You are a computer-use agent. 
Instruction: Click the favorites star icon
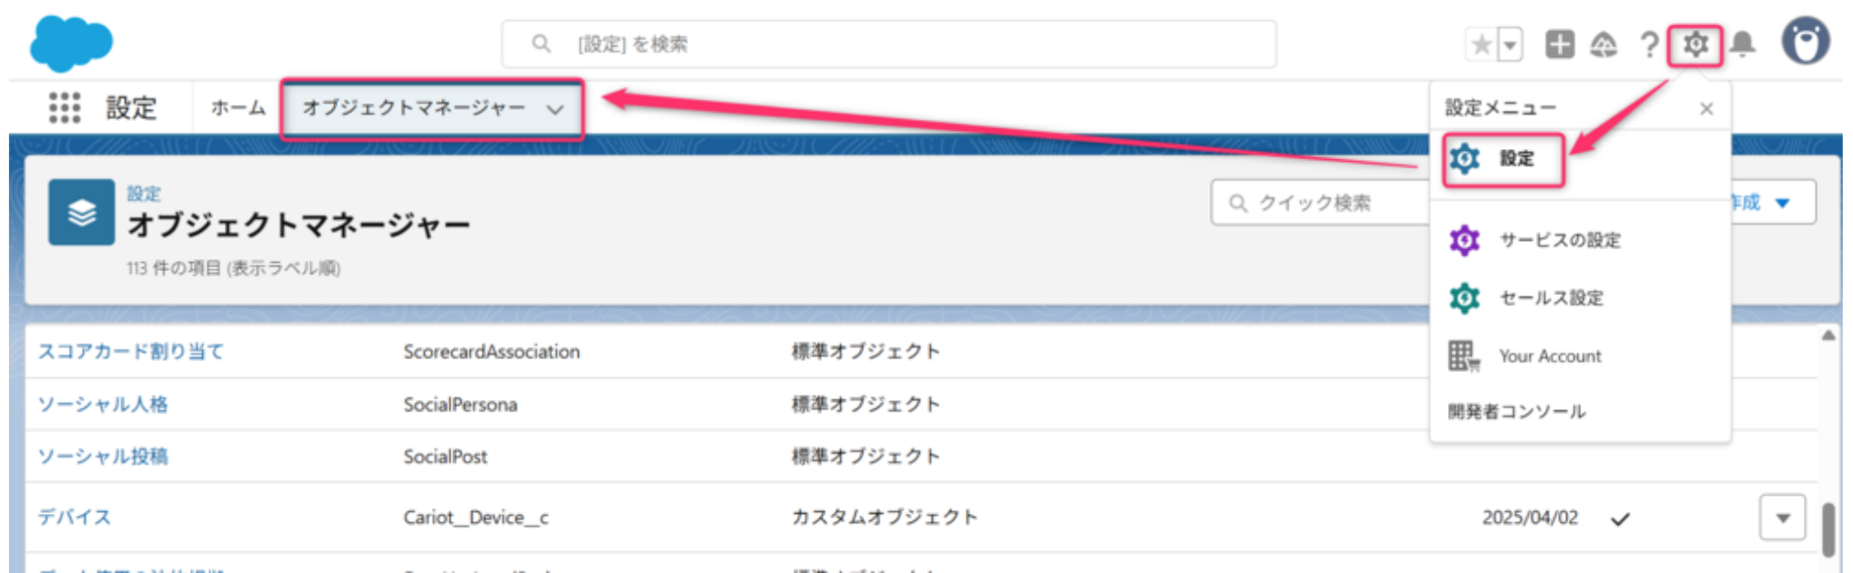click(1482, 44)
